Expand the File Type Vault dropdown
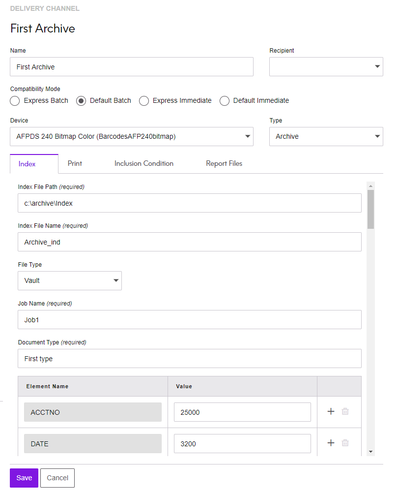This screenshot has height=494, width=398. 70,280
